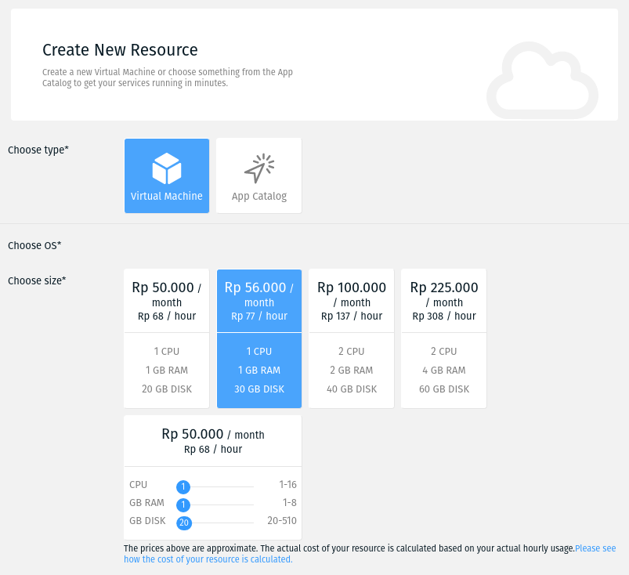Pick the Rp 50.000 1 CPU 20 GB plan

[x=167, y=338]
